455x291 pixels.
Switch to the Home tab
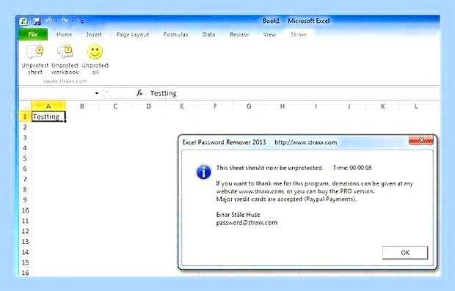[64, 34]
